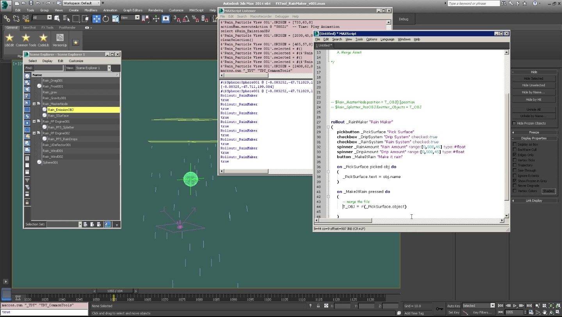This screenshot has width=562, height=317.
Task: Switch to the PostRender tab
Action: [x=67, y=28]
